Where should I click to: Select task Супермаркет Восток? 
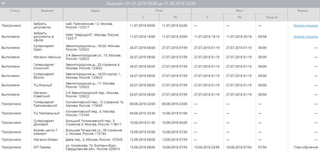click(44, 76)
